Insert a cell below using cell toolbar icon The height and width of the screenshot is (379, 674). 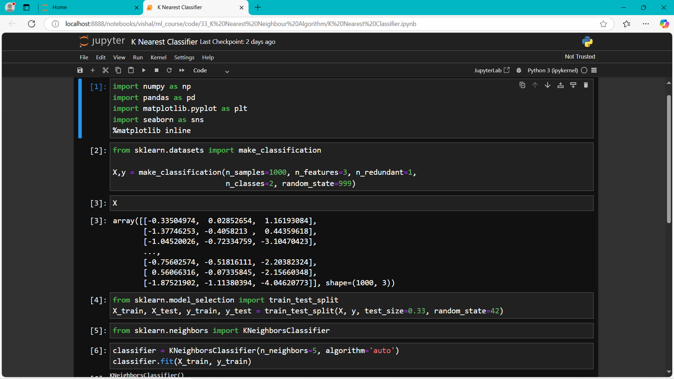pyautogui.click(x=573, y=86)
